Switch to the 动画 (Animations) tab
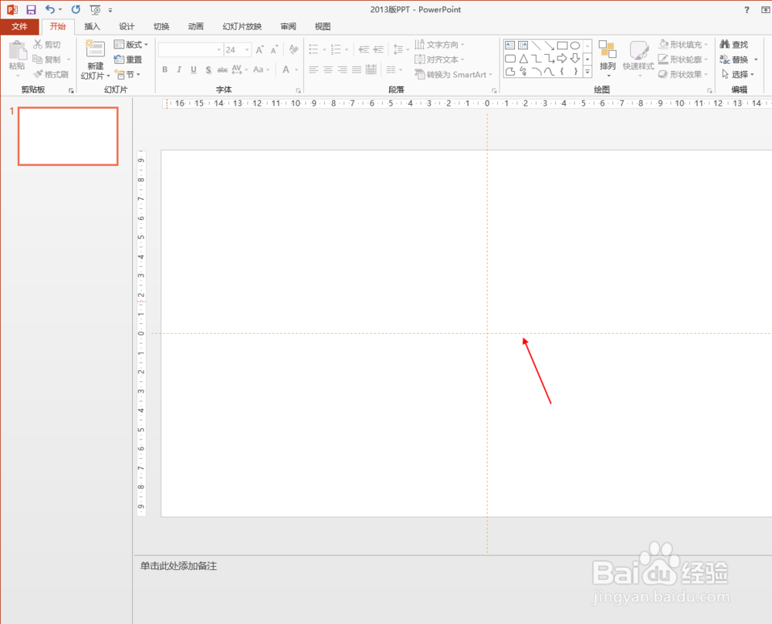 click(195, 26)
